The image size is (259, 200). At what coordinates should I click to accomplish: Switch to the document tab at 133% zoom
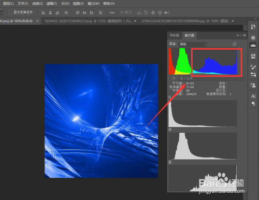(89, 21)
